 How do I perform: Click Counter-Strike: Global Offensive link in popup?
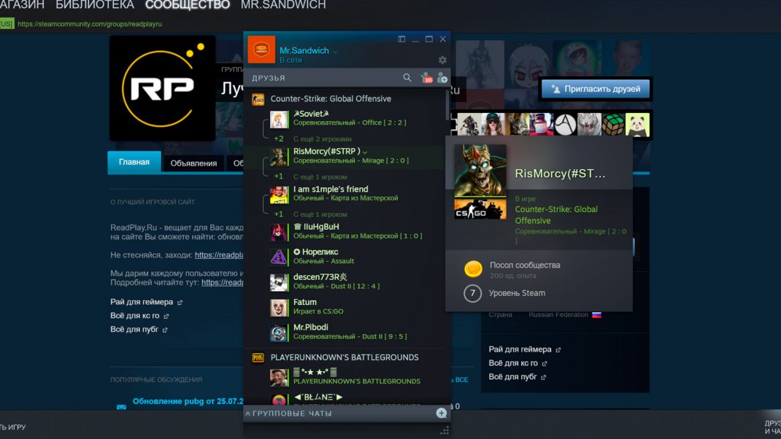(x=556, y=215)
